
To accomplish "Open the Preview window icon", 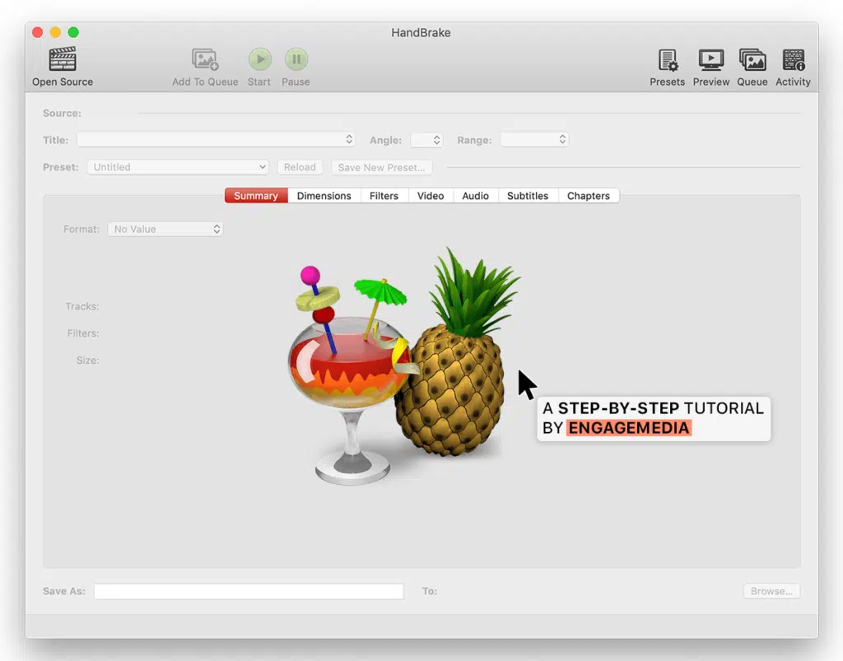I will [711, 60].
